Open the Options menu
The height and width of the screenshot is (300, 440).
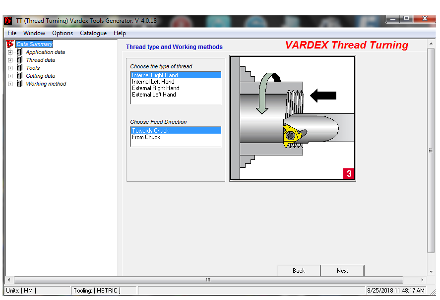[63, 33]
